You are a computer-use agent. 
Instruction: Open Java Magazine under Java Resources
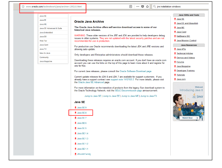pos(184,66)
